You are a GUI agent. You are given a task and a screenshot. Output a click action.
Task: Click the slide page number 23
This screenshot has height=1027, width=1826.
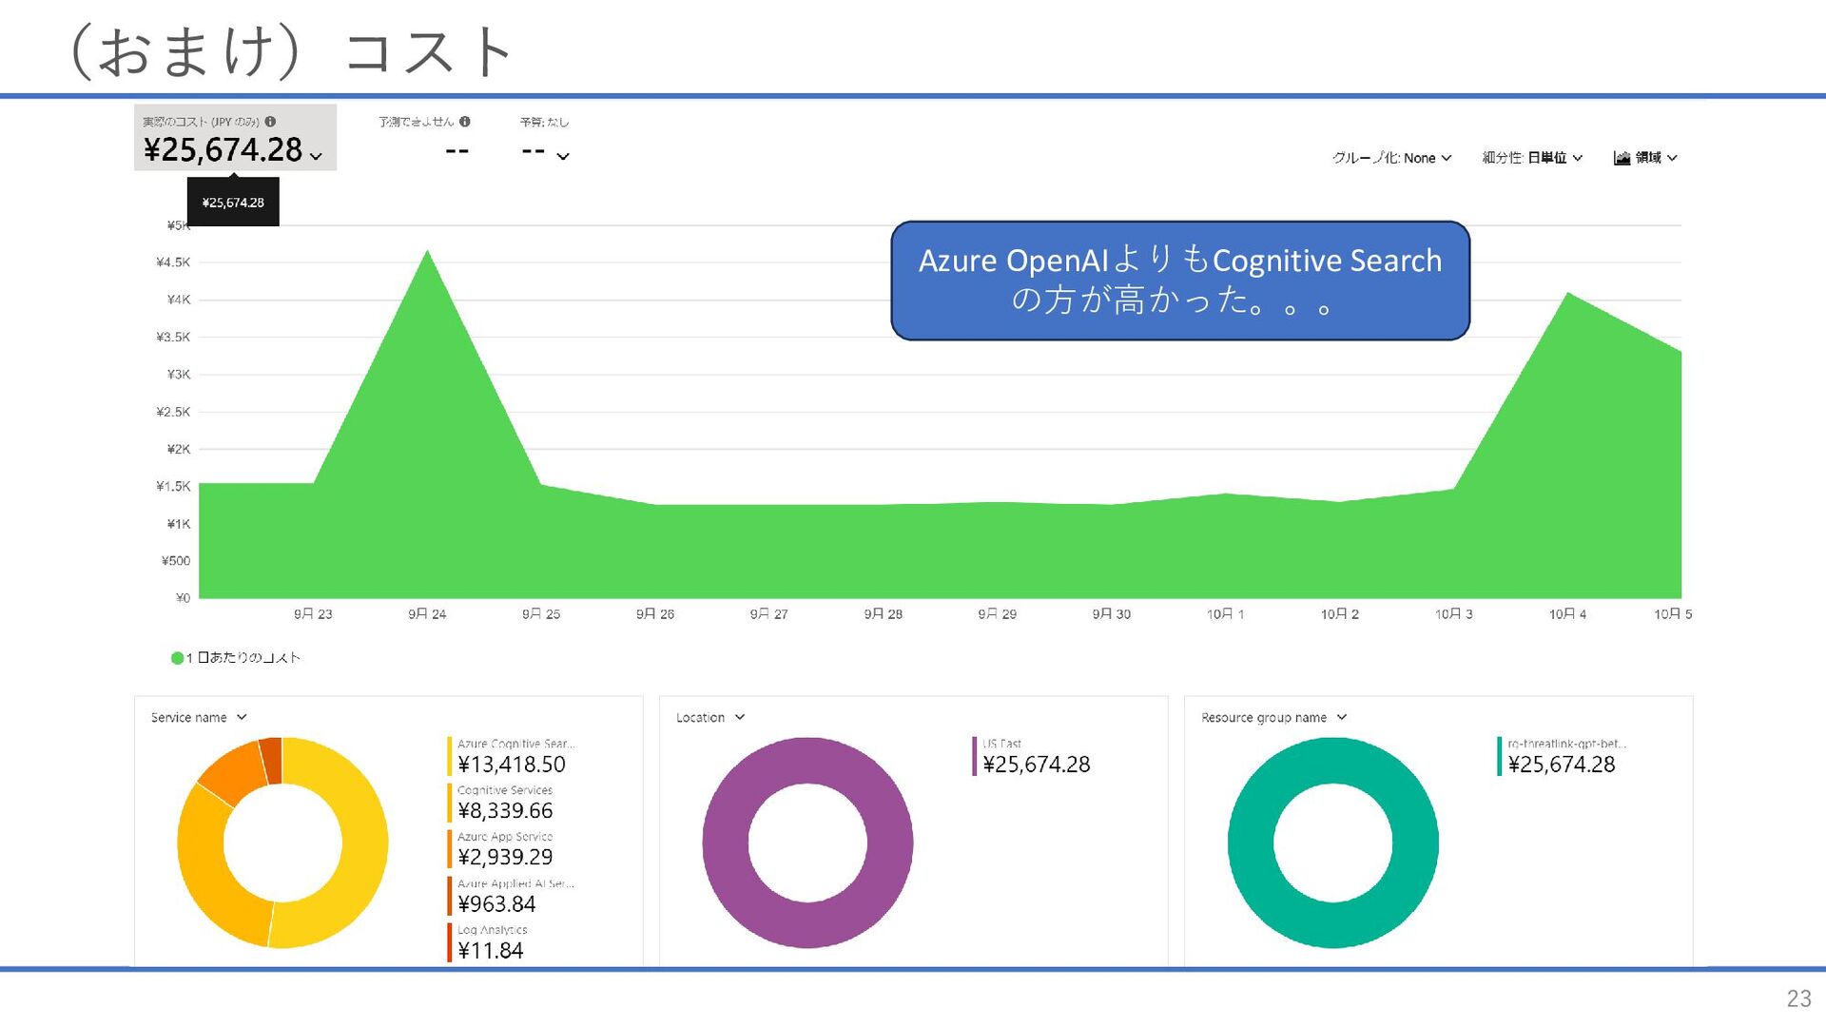(1798, 998)
